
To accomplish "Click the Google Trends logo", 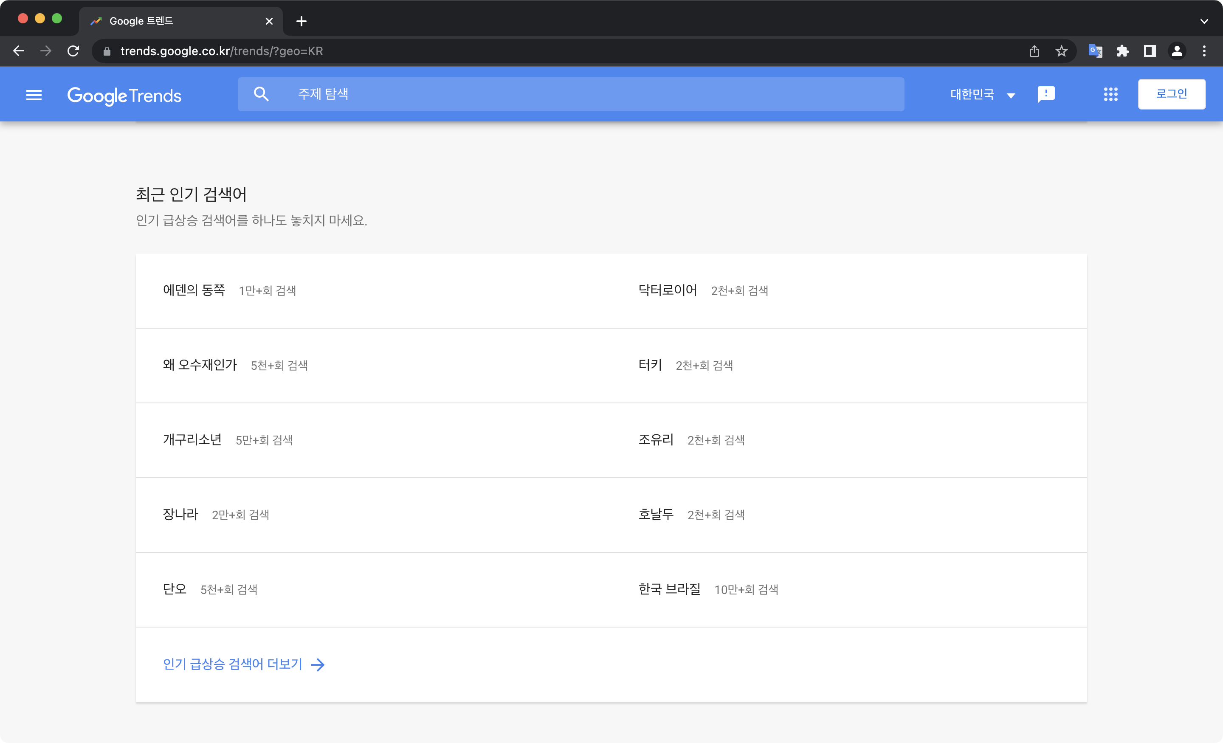I will [124, 95].
